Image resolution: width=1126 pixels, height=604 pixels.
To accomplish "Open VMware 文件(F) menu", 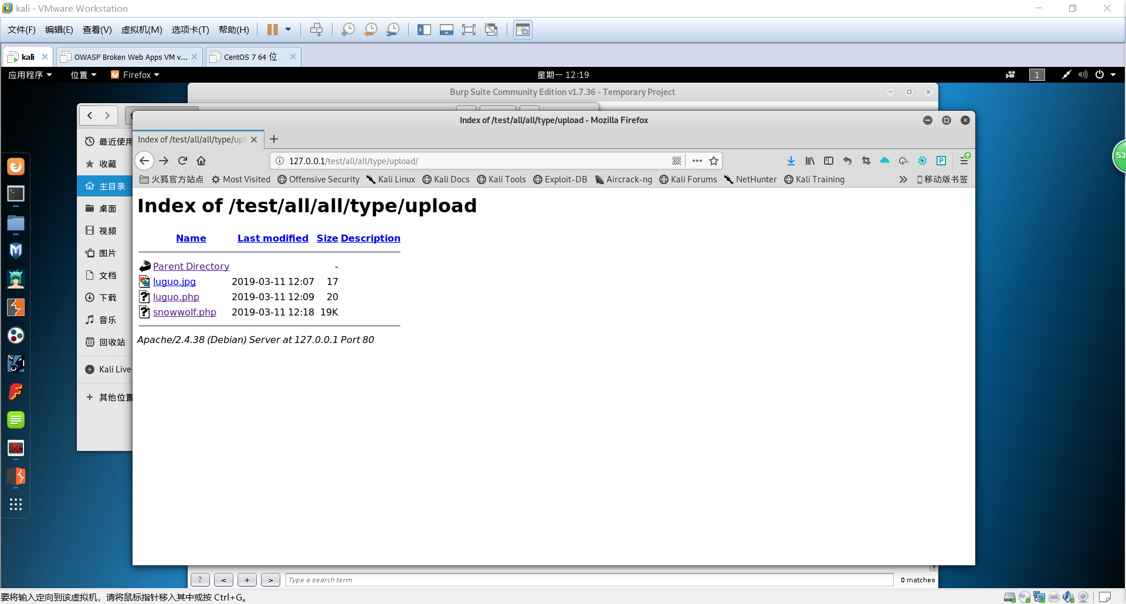I will pos(22,29).
